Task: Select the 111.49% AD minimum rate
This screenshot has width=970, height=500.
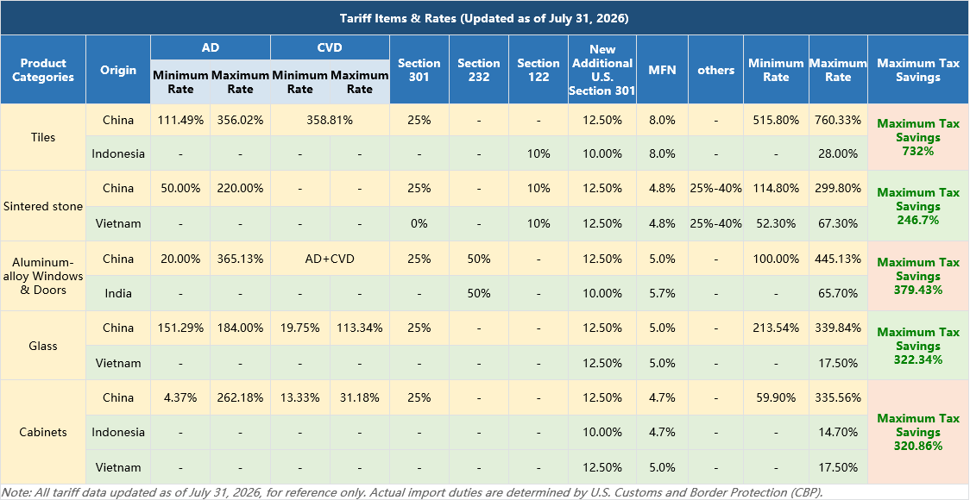Action: 180,120
